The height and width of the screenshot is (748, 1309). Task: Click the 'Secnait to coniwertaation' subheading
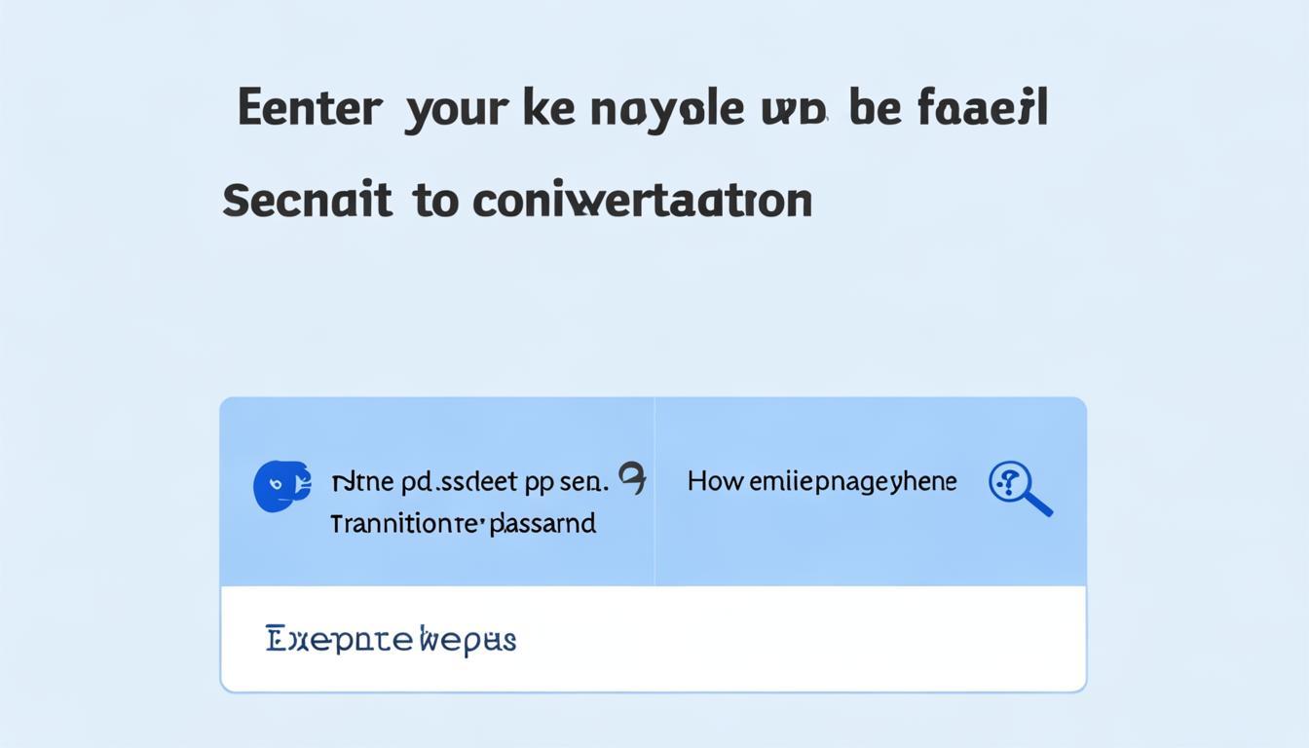coord(517,200)
